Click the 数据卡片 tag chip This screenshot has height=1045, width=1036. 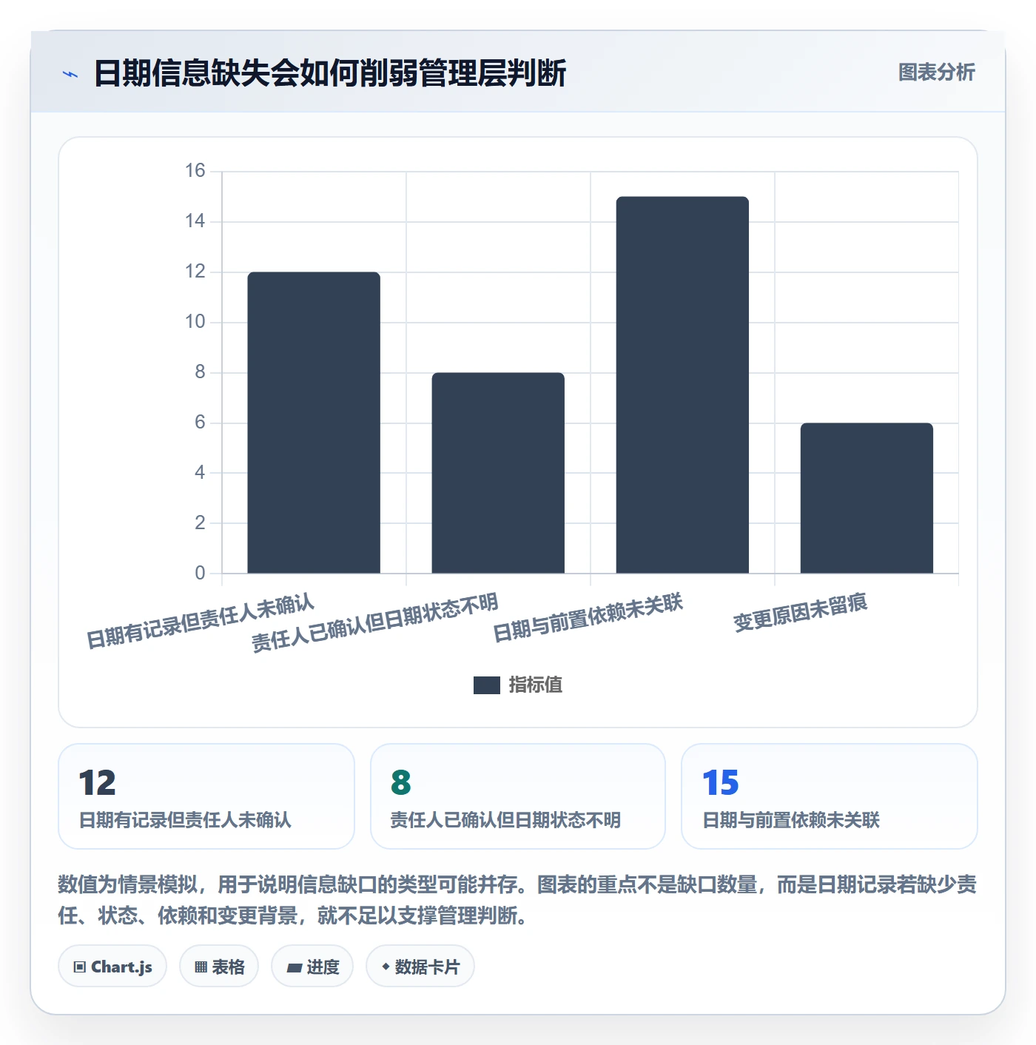click(x=420, y=967)
